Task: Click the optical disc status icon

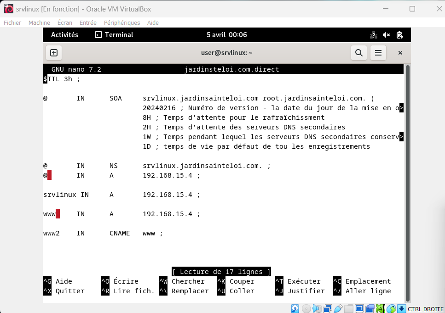Action: click(x=306, y=308)
